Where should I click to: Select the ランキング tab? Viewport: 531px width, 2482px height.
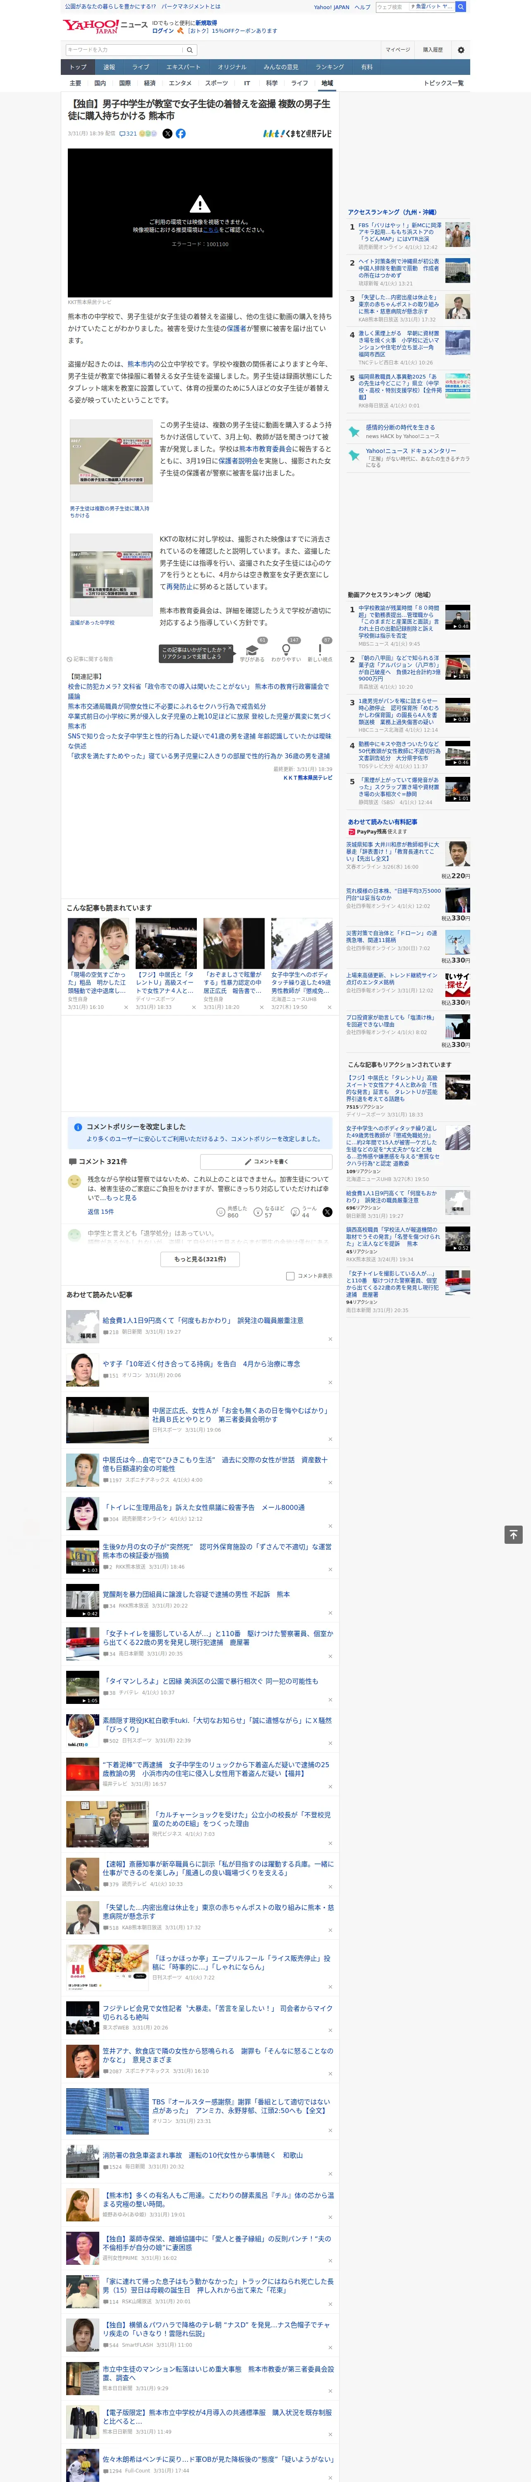[330, 67]
